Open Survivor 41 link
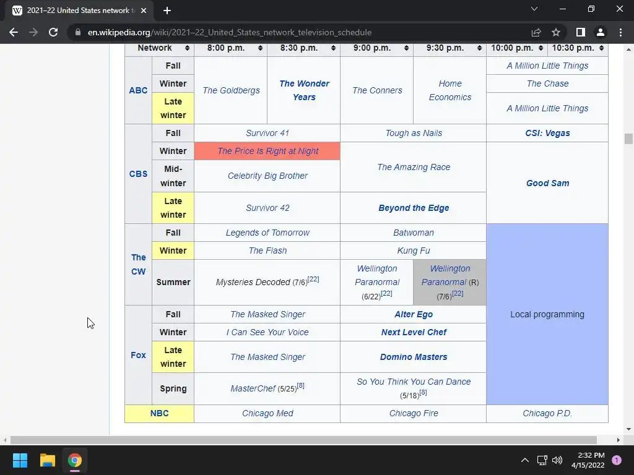The image size is (634, 475). [267, 134]
